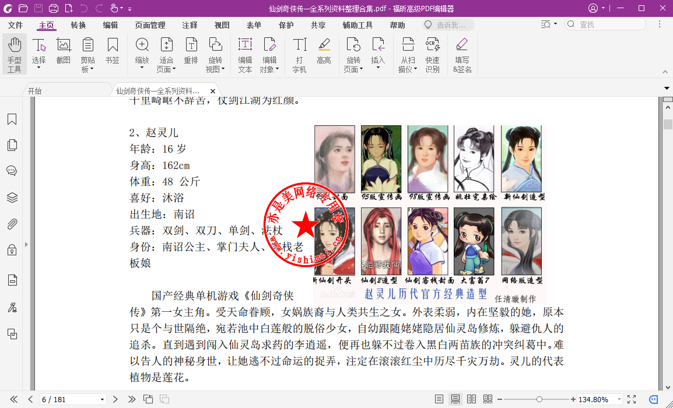Open the Comments side panel
The image size is (673, 408).
[x=12, y=171]
